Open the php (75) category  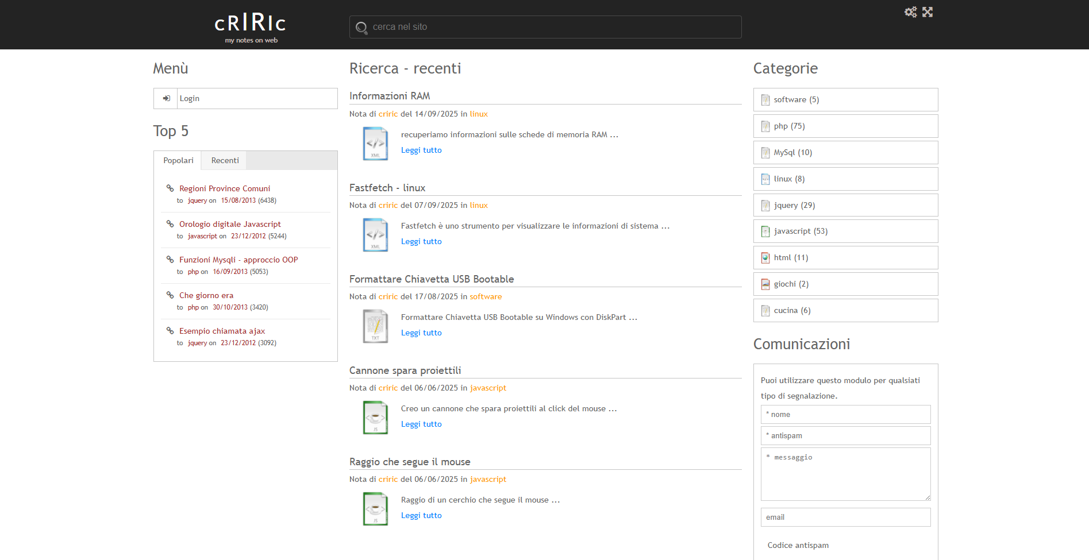[x=789, y=126]
